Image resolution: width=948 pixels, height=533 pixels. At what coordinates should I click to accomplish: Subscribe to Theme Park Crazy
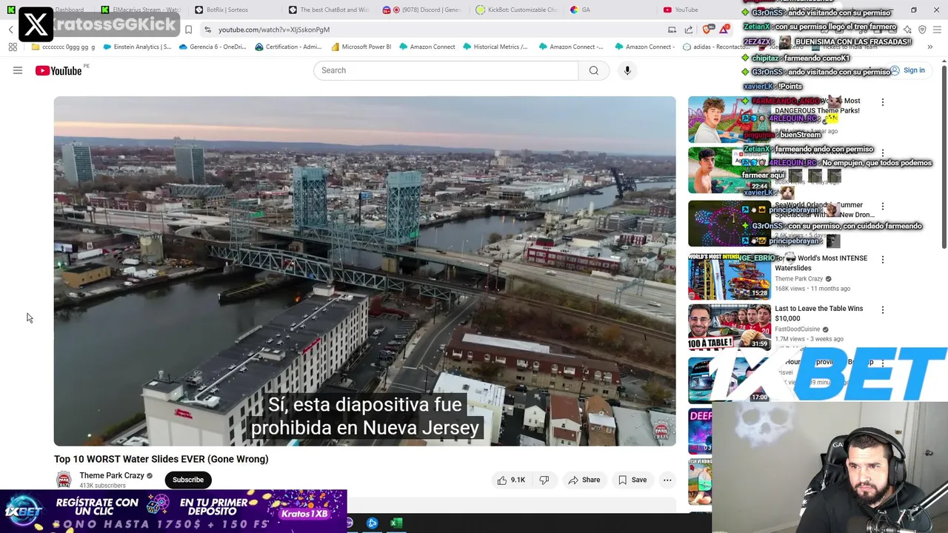(188, 480)
